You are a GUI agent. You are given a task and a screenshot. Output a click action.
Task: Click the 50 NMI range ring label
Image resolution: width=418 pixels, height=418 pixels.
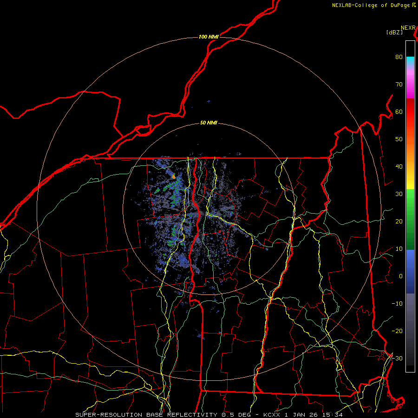coord(209,123)
